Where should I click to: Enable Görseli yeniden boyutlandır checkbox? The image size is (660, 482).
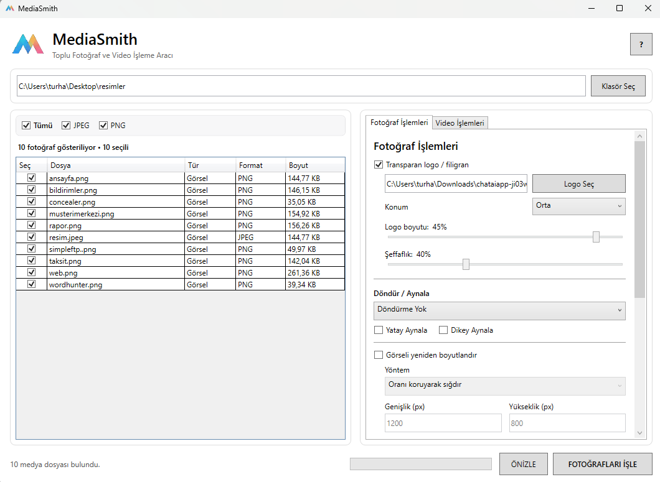pyautogui.click(x=379, y=355)
